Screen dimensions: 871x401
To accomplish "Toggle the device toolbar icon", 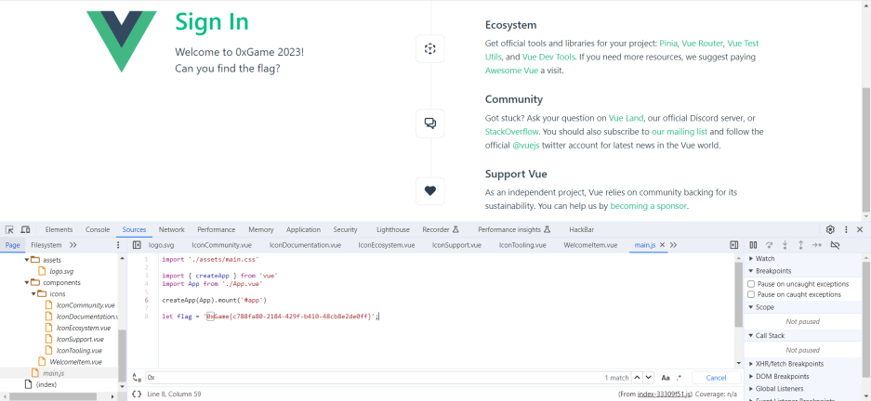I will point(25,229).
